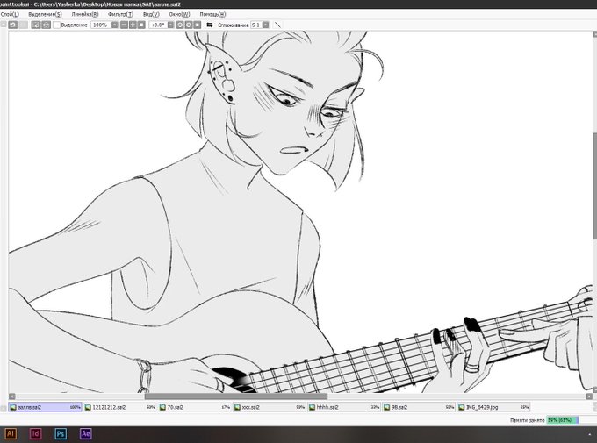Viewport: 597px width, 443px height.
Task: Click the Redo icon beside Undo
Action: pyautogui.click(x=23, y=25)
